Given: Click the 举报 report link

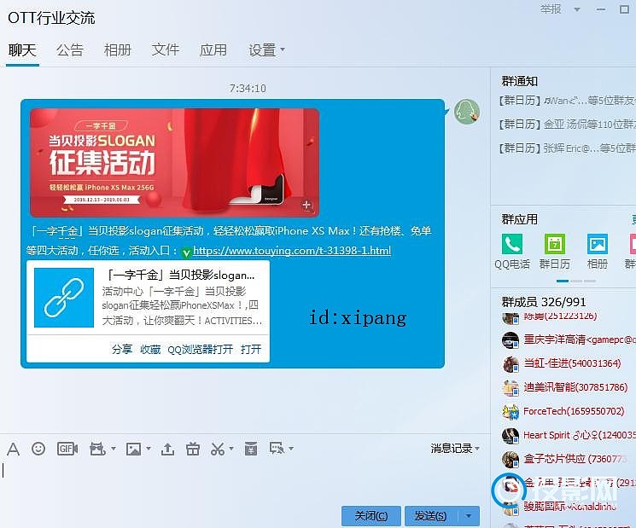Looking at the screenshot, I should [551, 9].
